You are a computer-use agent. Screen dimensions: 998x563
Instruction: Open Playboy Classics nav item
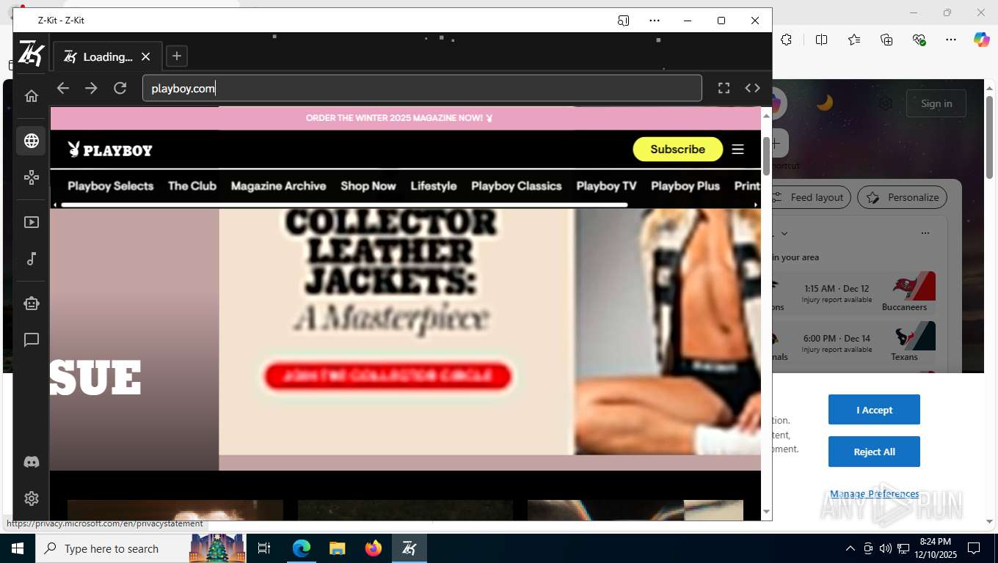[x=517, y=186]
